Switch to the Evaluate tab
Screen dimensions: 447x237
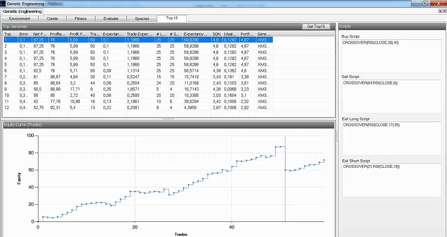(x=111, y=19)
